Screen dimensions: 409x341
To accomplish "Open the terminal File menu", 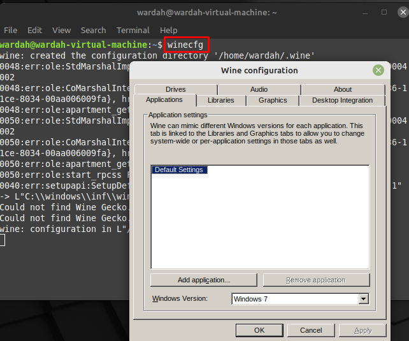I will pos(10,30).
